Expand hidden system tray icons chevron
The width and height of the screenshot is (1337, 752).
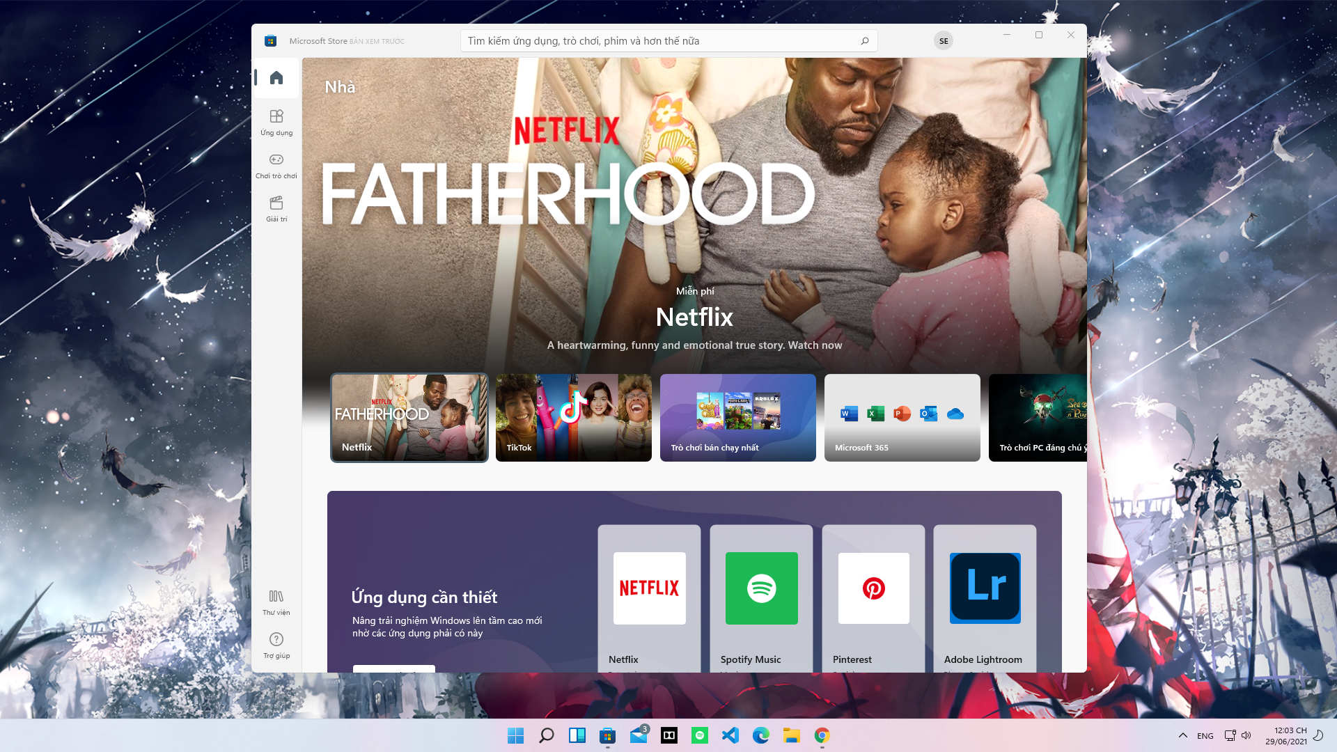(x=1183, y=735)
